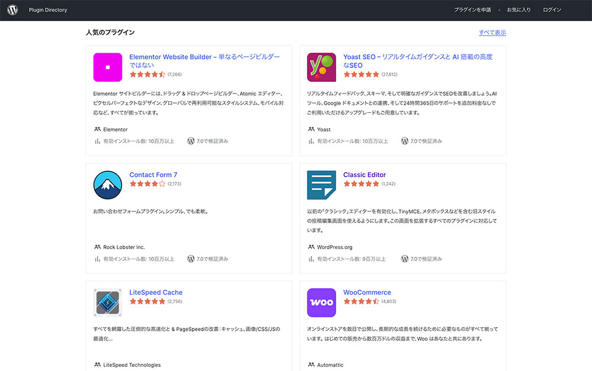
Task: Click the ログイン link
Action: (x=552, y=10)
